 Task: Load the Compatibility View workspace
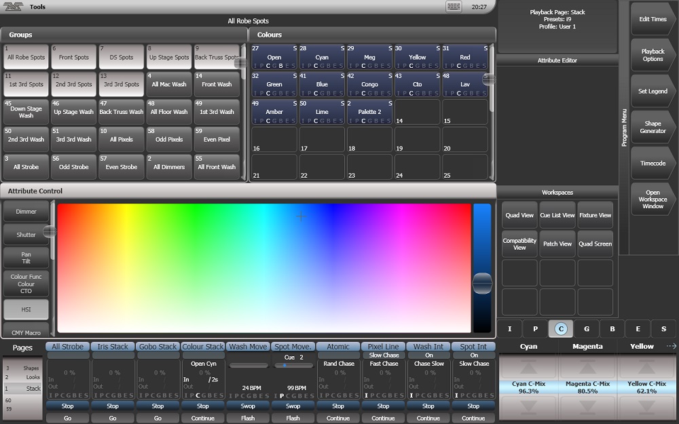tap(519, 244)
